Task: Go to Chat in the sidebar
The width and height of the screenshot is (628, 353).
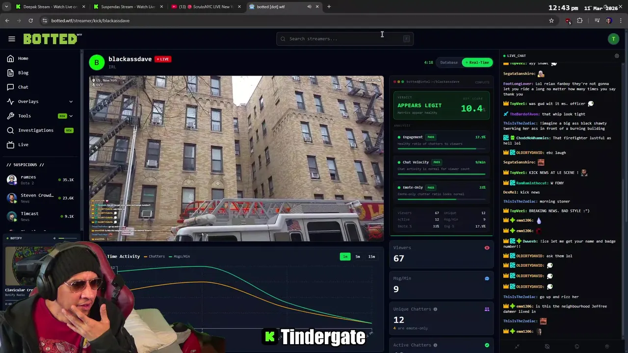Action: tap(23, 87)
